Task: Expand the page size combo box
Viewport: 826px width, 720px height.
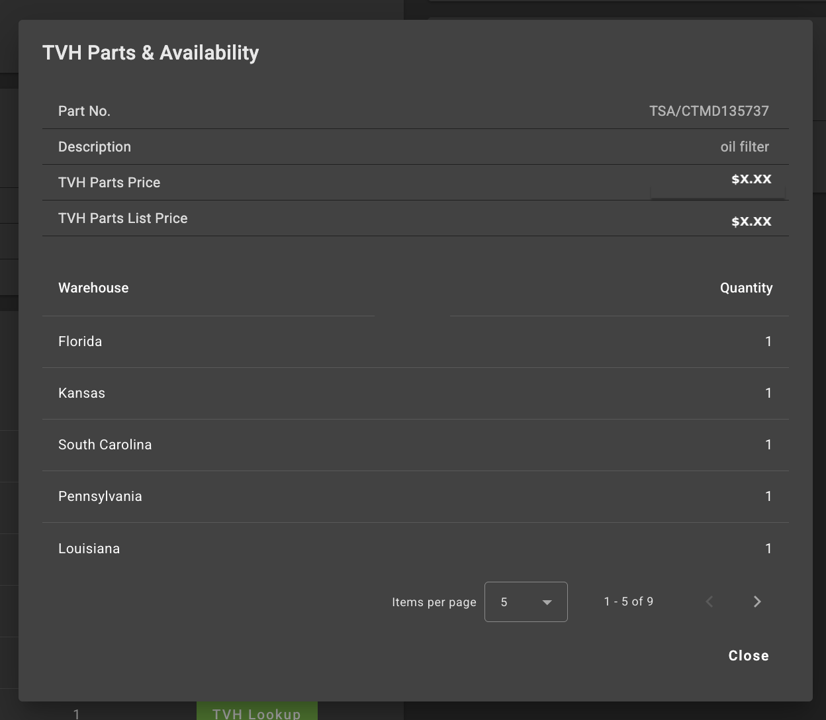Action: [x=526, y=602]
